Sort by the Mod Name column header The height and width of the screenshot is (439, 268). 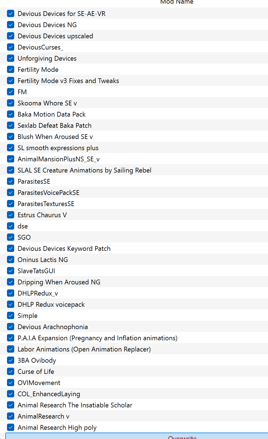pyautogui.click(x=177, y=2)
